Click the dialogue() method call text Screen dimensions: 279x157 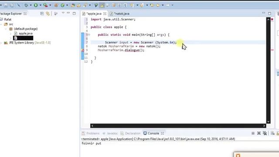tap(135, 50)
